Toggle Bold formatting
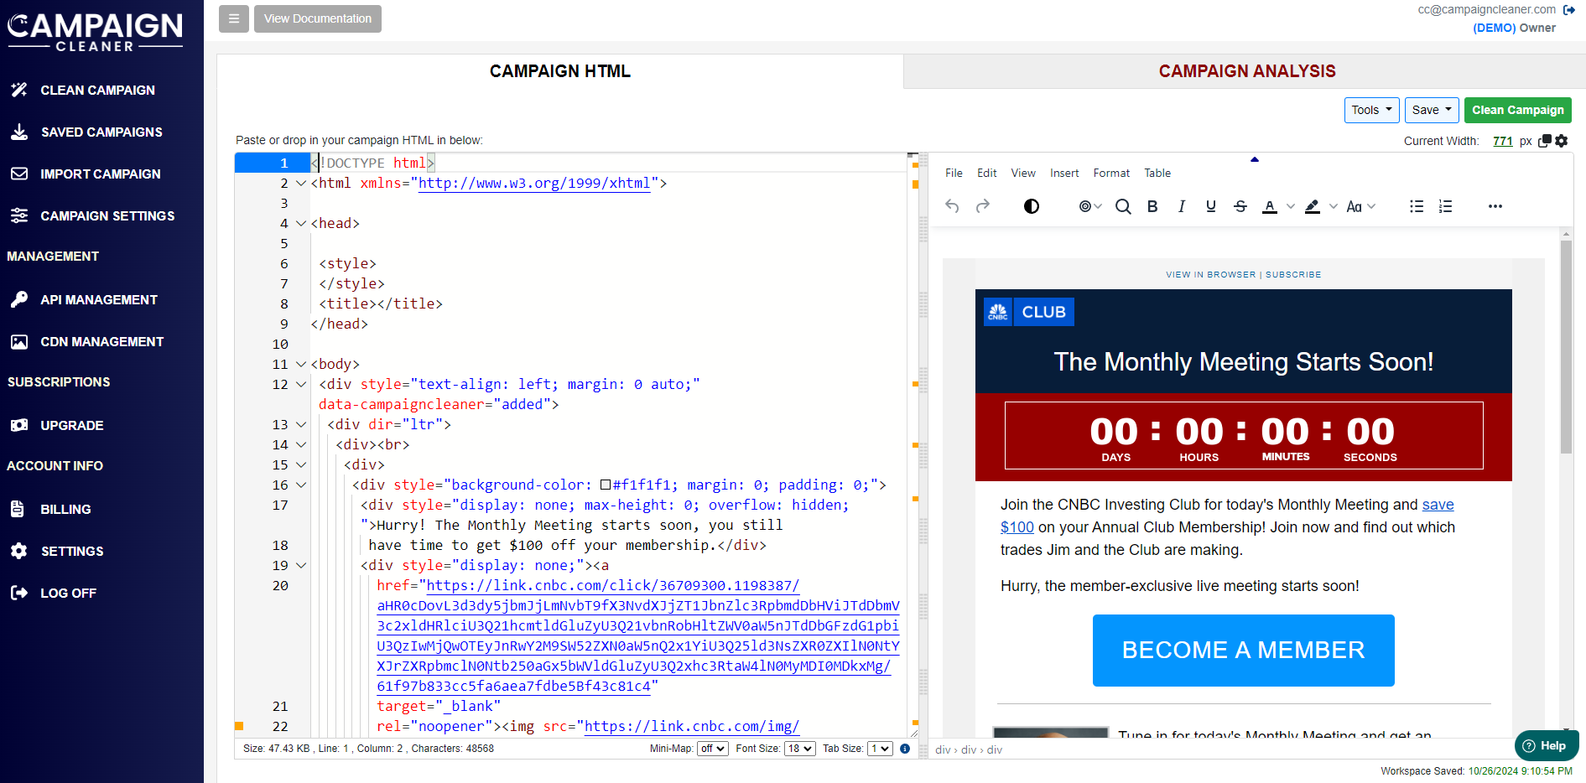Screen dimensions: 1586x783 [1152, 206]
